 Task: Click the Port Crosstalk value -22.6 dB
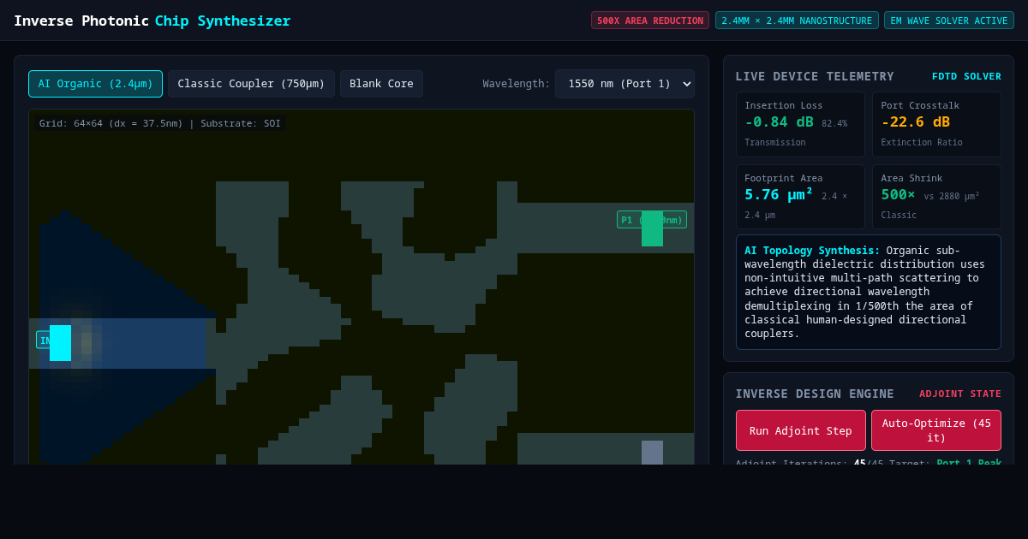[x=916, y=122]
